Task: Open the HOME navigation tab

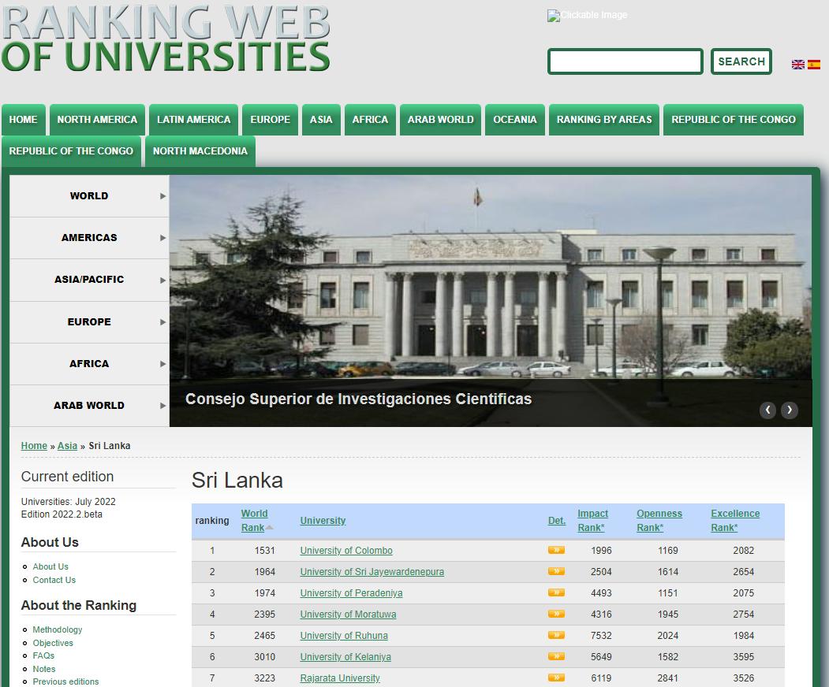Action: point(23,120)
